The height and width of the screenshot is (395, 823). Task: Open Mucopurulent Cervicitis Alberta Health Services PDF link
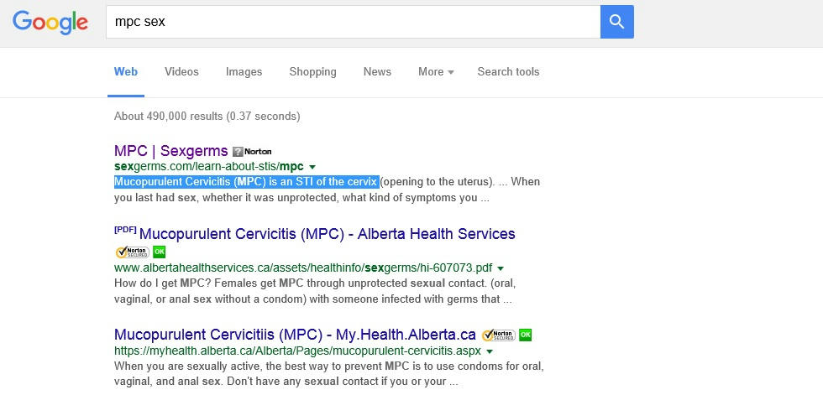(328, 234)
